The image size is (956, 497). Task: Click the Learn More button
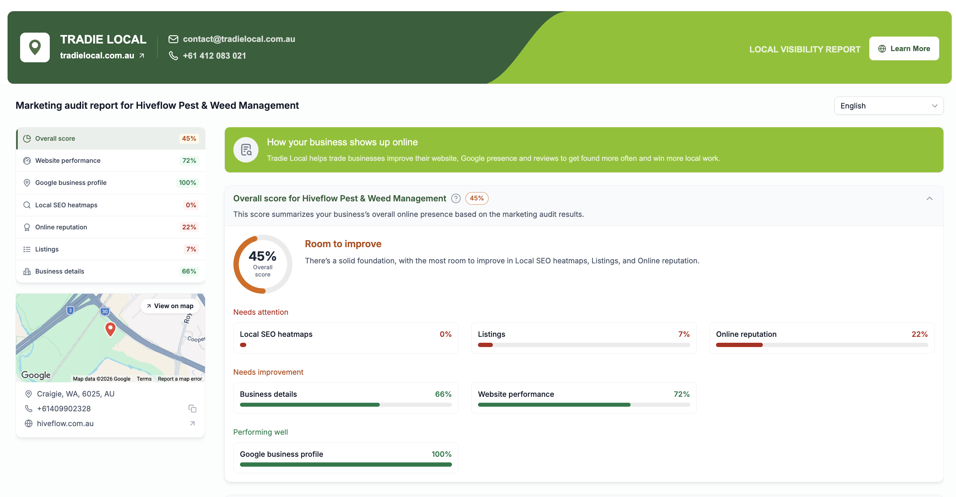[904, 48]
